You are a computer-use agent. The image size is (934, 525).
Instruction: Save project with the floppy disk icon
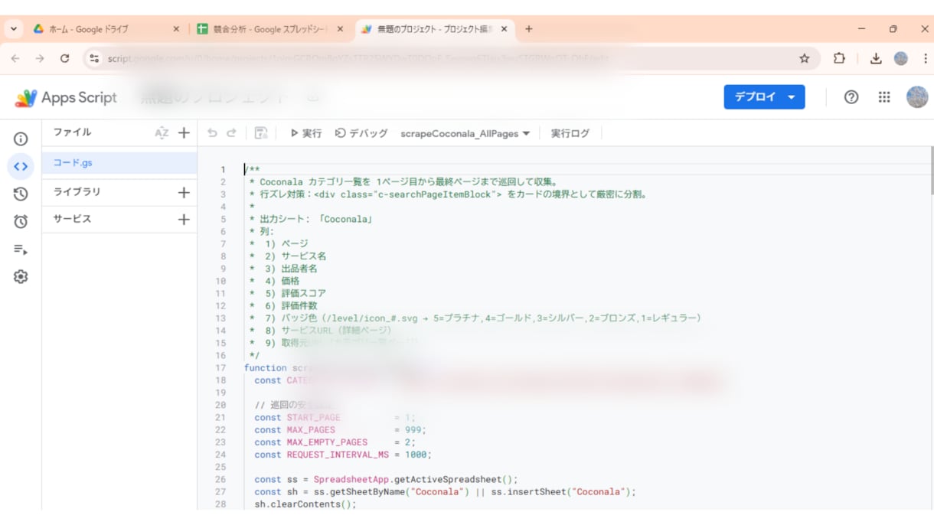[261, 133]
